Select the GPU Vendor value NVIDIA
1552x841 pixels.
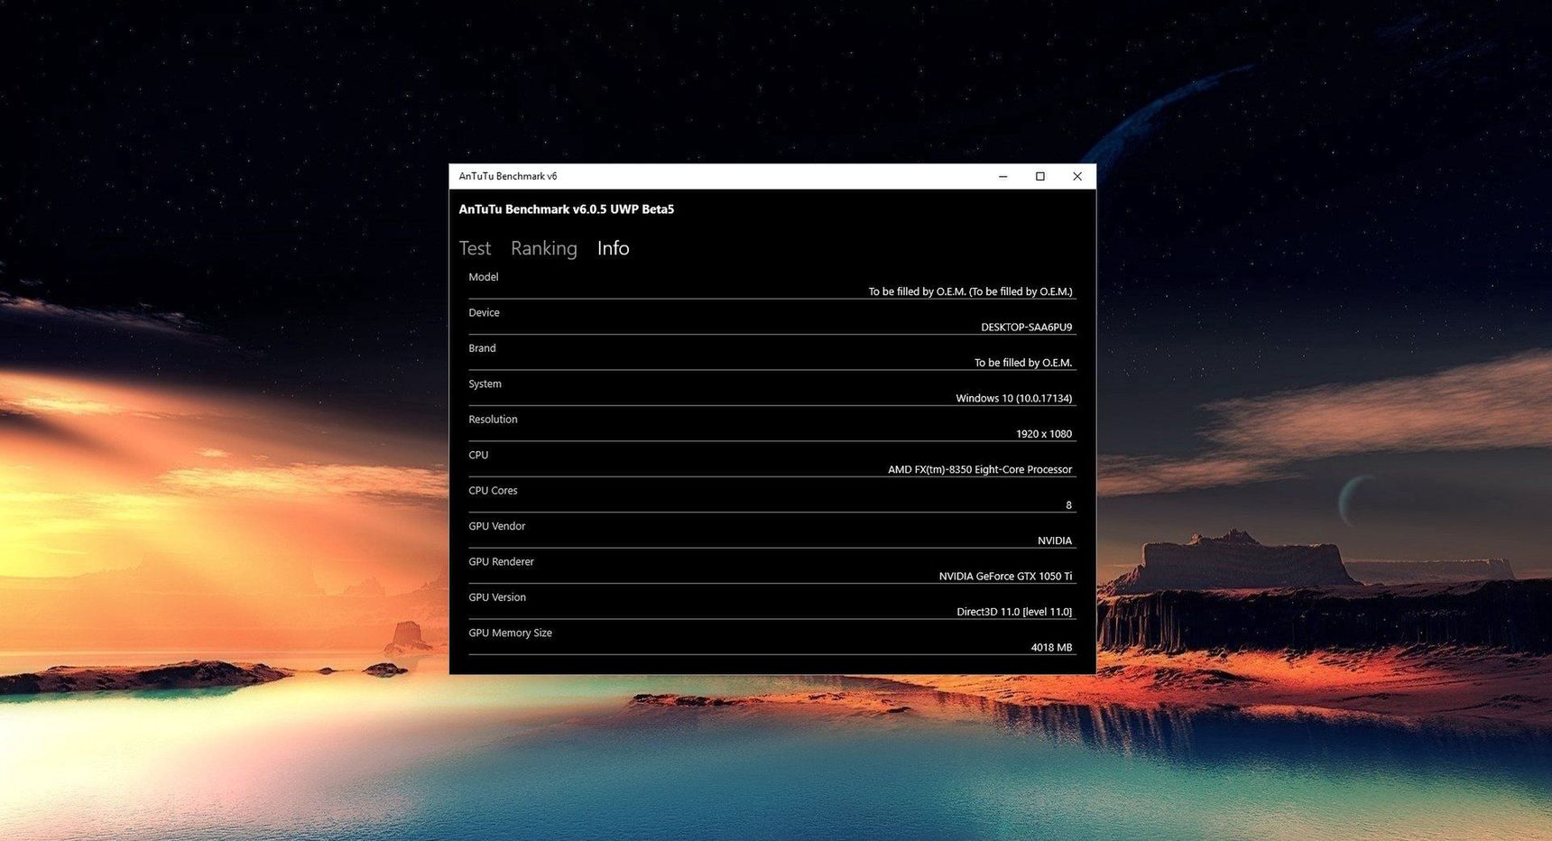pyautogui.click(x=1055, y=541)
